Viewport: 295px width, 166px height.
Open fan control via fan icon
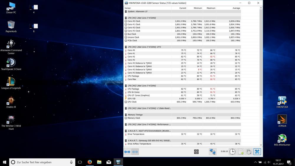pos(196,152)
